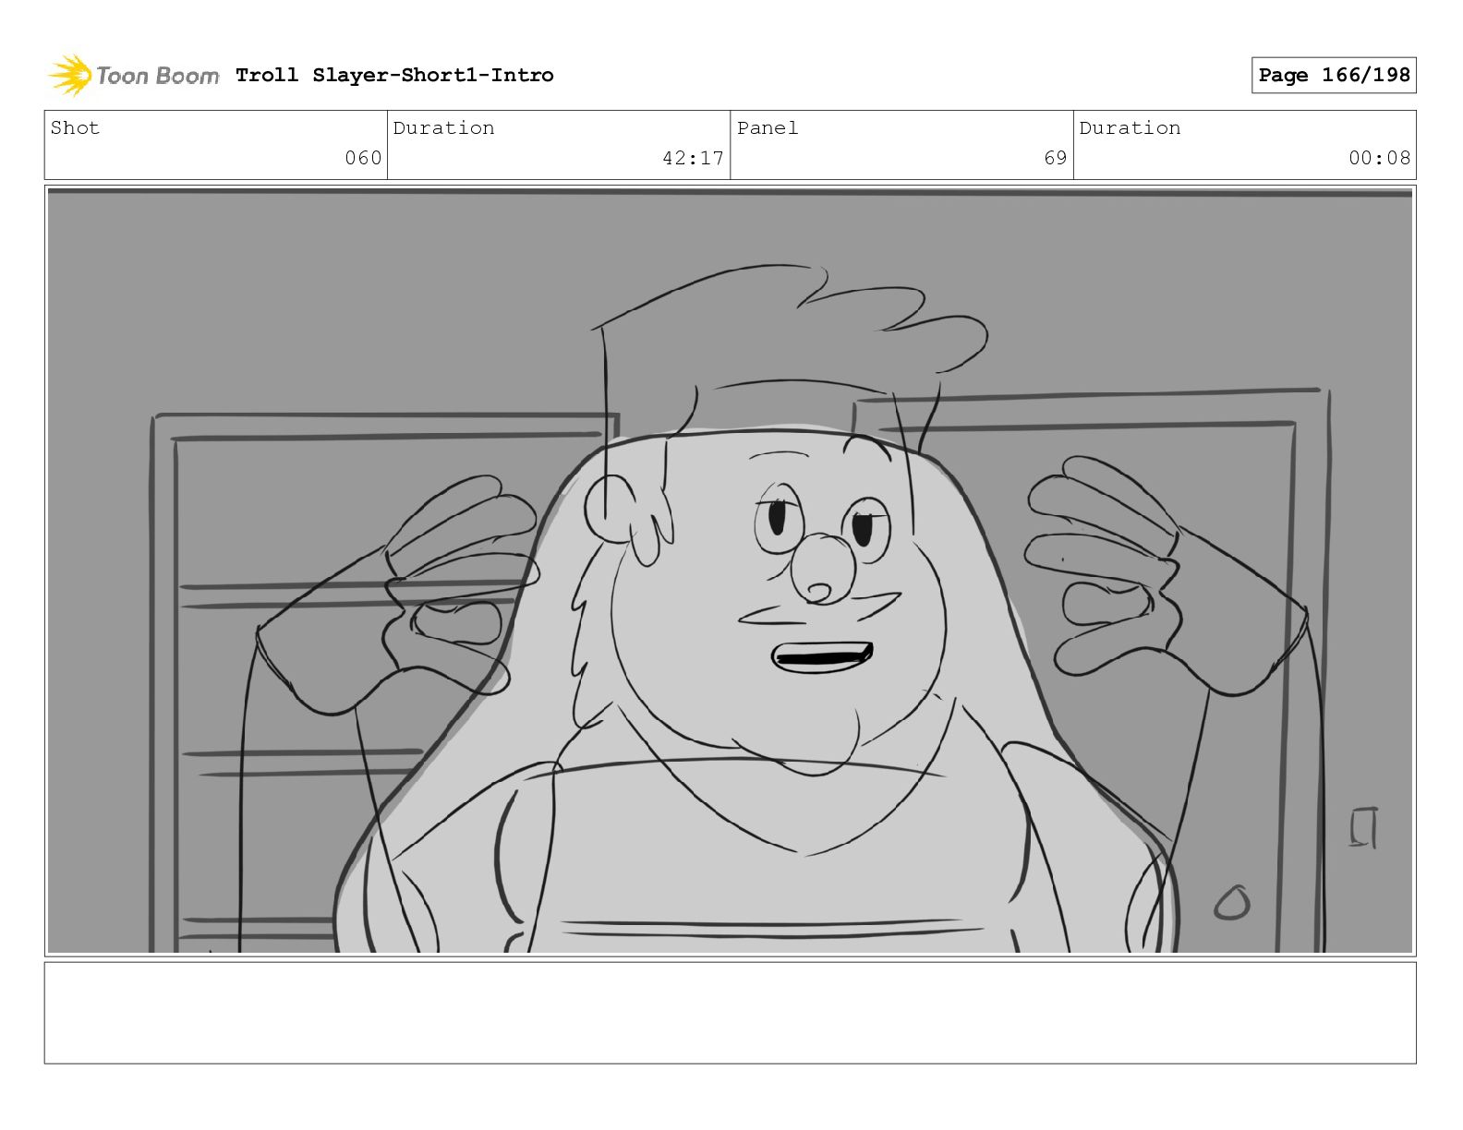Click the empty notes box below the panel
The width and height of the screenshot is (1463, 1130).
pyautogui.click(x=730, y=1013)
